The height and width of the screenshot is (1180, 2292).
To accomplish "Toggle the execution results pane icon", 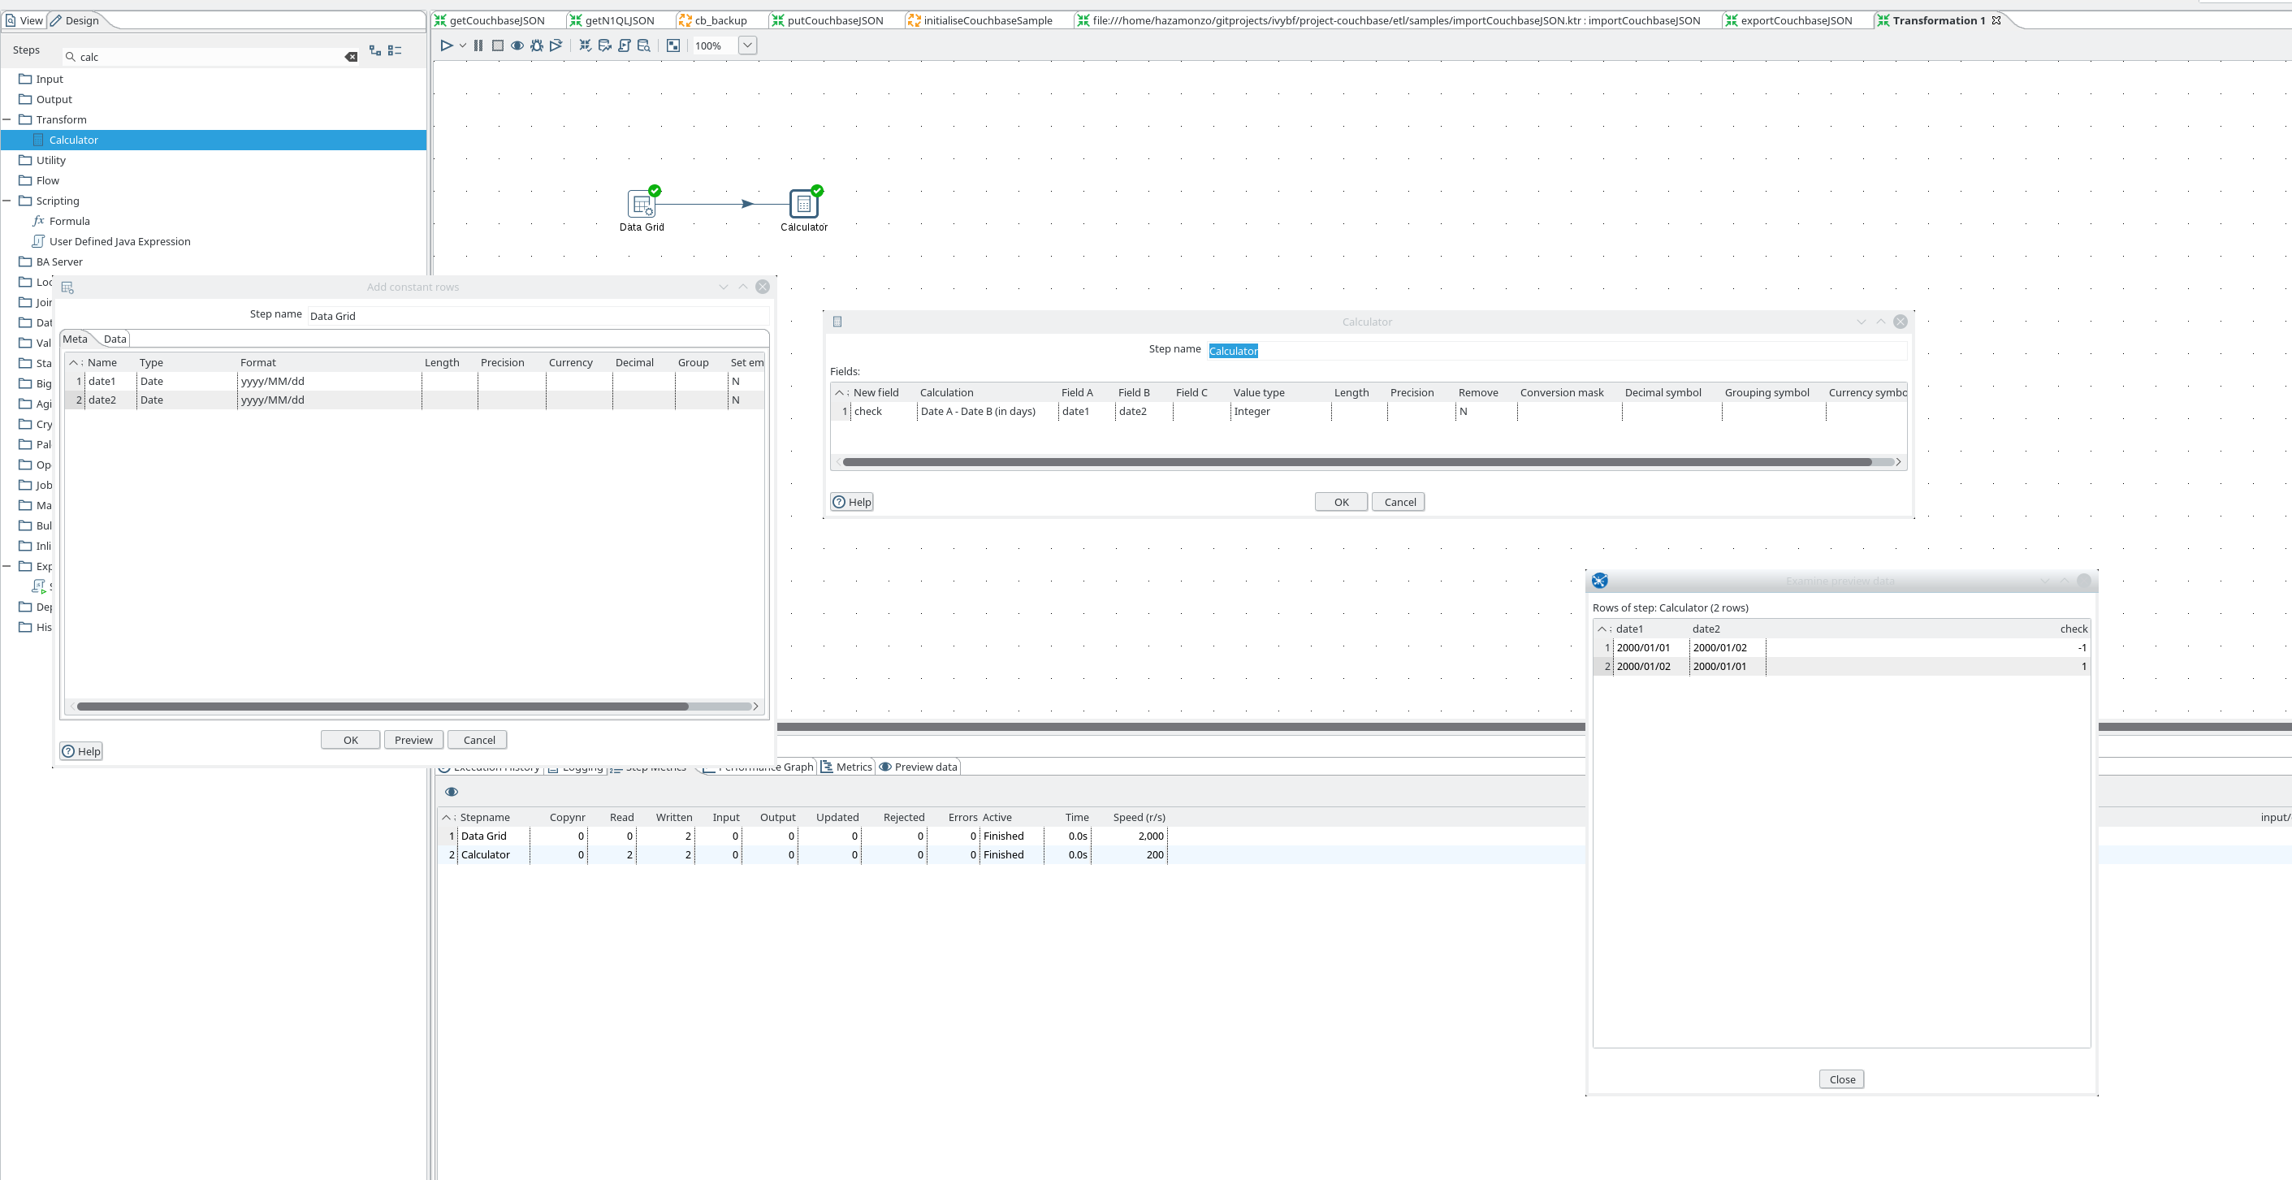I will point(673,45).
